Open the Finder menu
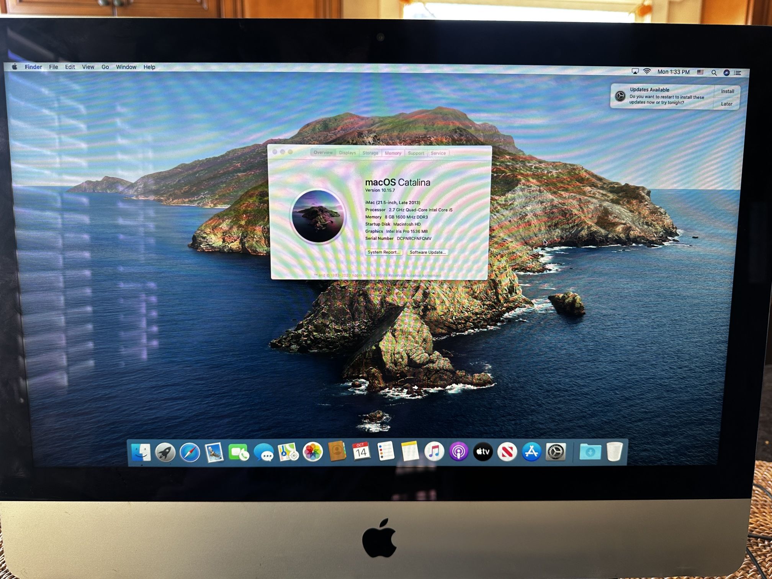This screenshot has height=579, width=772. (x=33, y=67)
